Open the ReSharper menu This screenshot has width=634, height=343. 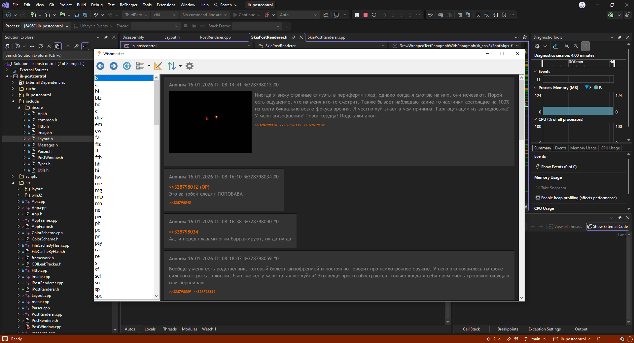pos(128,5)
